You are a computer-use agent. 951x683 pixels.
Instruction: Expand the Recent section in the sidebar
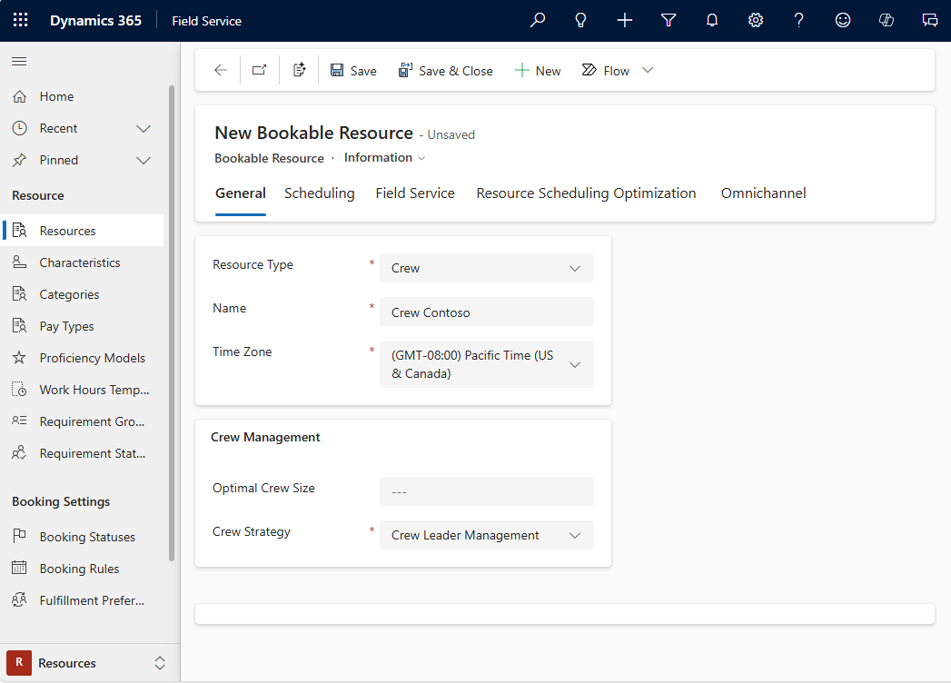coord(143,128)
